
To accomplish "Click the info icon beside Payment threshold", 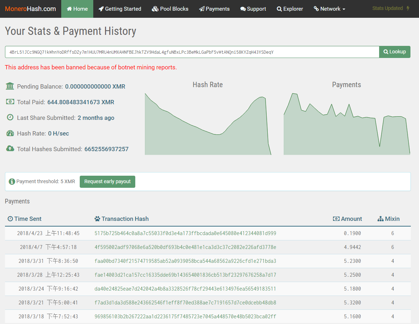I will point(12,181).
